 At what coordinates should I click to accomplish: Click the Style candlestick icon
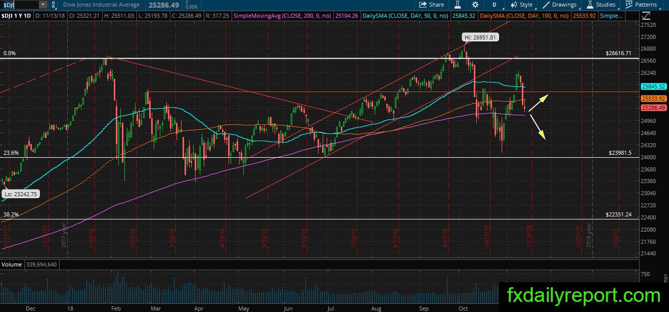[x=513, y=5]
